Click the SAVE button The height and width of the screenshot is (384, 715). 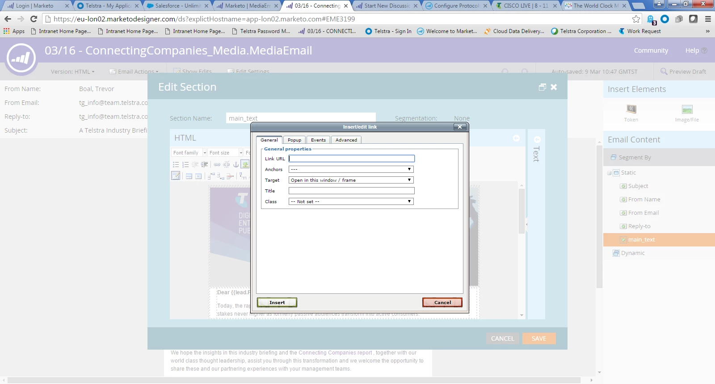[x=539, y=338]
